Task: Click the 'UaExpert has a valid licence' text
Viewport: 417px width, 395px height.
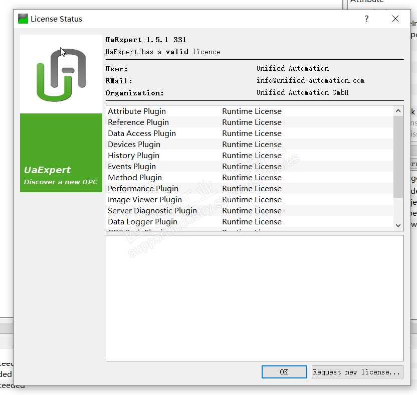Action: (163, 52)
